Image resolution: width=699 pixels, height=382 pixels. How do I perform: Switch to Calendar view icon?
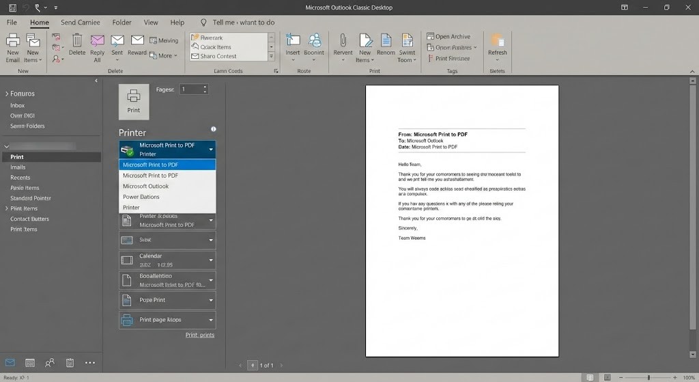point(30,363)
